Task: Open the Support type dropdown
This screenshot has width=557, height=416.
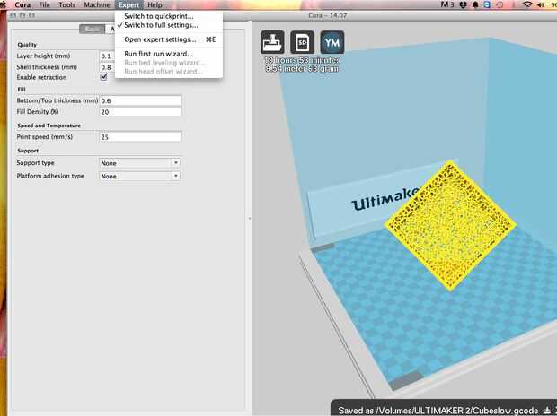Action: 140,163
